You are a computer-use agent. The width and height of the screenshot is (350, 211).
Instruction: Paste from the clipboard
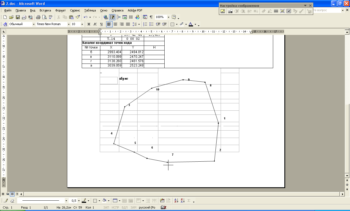[71, 17]
